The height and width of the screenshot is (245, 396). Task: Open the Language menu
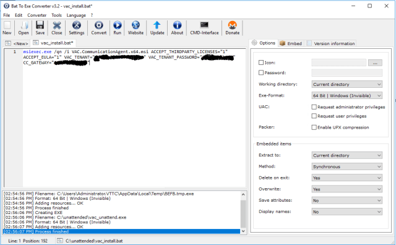pos(76,15)
